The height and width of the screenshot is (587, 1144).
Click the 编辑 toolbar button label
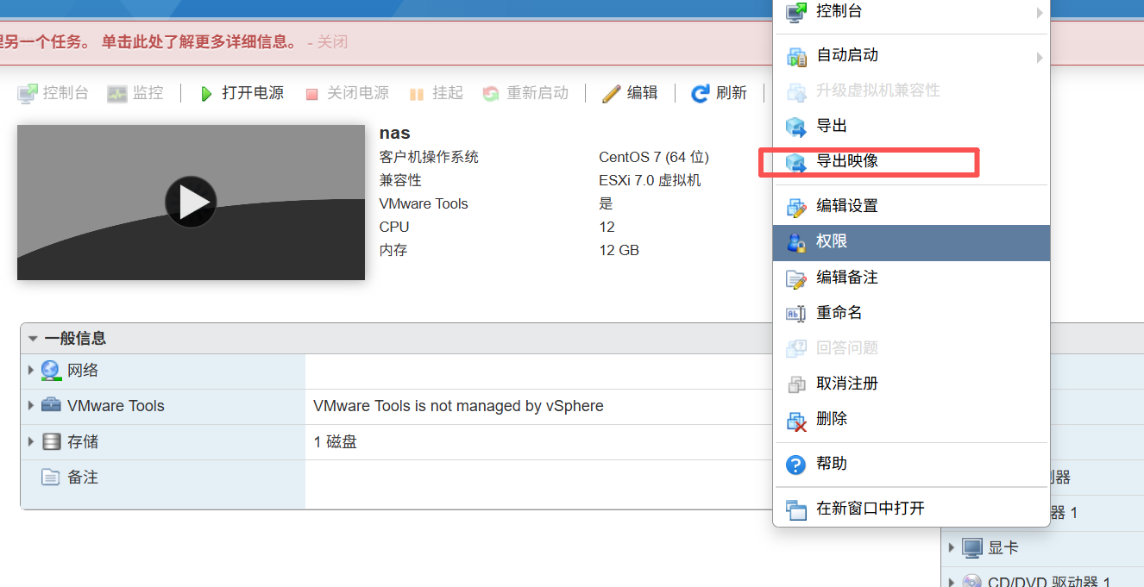pyautogui.click(x=643, y=93)
